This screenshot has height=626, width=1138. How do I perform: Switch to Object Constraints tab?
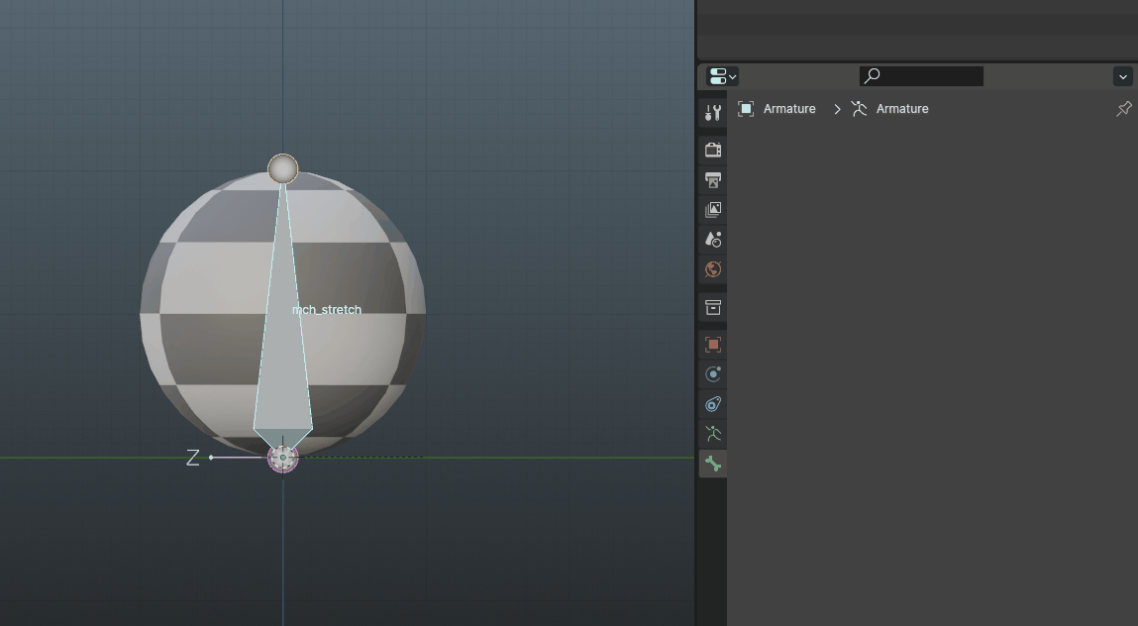pos(713,404)
